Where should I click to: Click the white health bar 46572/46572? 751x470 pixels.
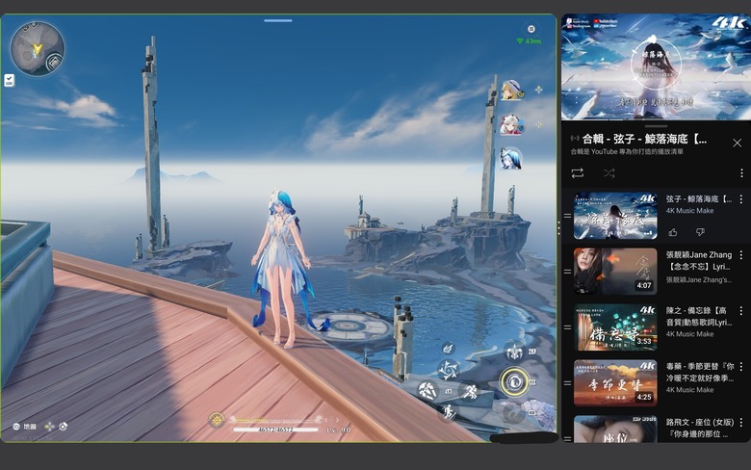276,430
